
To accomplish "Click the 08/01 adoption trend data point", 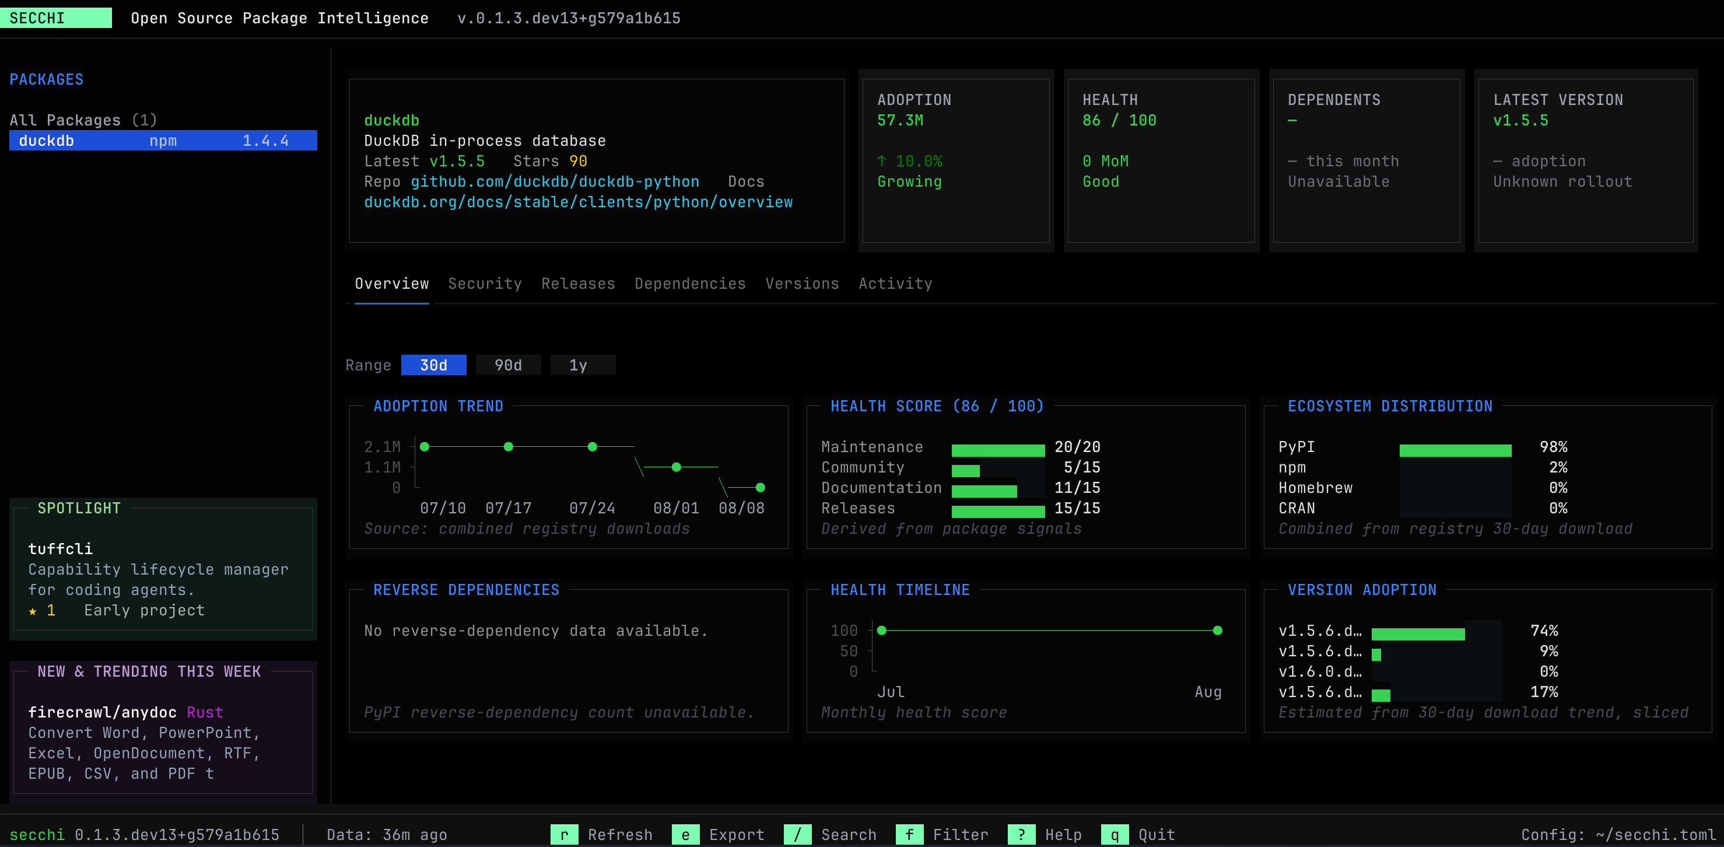I will click(x=676, y=467).
